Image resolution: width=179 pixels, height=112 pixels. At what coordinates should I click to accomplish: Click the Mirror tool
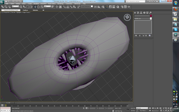tap(95, 7)
